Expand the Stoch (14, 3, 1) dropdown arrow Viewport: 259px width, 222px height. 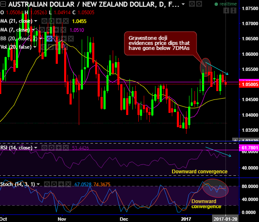pyautogui.click(x=38, y=184)
